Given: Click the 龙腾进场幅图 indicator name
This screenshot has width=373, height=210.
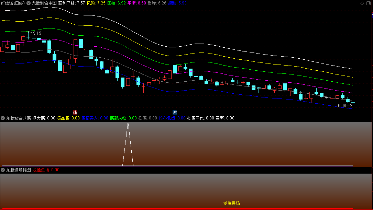Looking at the screenshot, I should (18, 170).
